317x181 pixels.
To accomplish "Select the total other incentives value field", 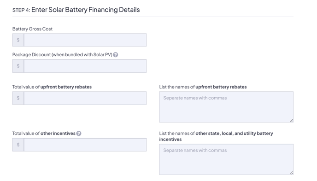I will point(85,145).
